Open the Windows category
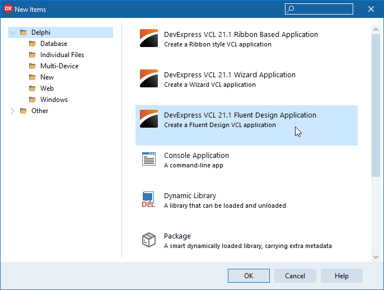The image size is (384, 290). point(54,100)
